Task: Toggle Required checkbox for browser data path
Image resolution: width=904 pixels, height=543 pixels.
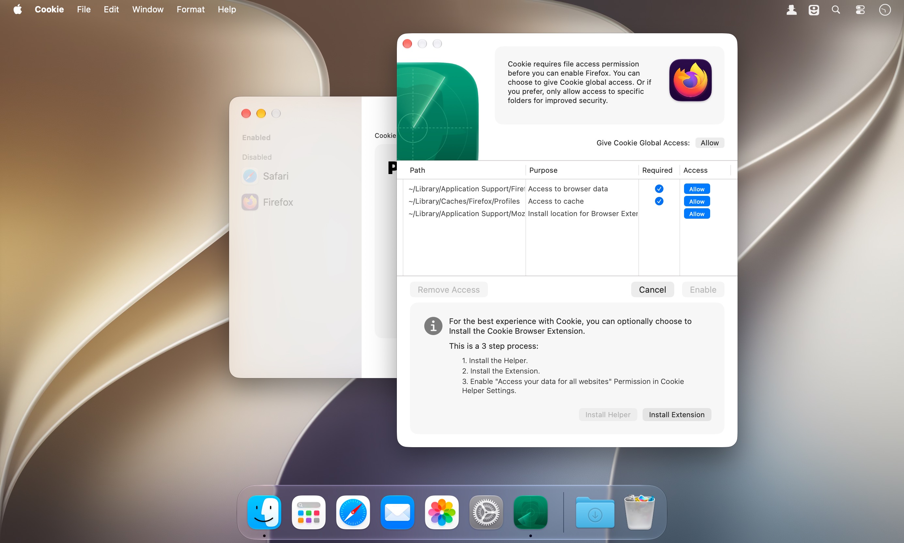Action: 659,189
